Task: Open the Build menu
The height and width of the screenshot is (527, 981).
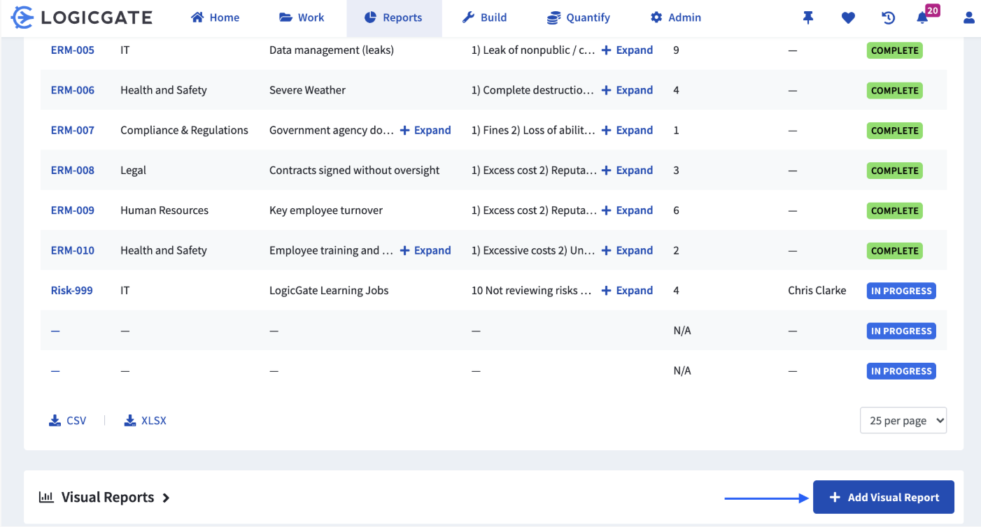Action: click(x=484, y=18)
